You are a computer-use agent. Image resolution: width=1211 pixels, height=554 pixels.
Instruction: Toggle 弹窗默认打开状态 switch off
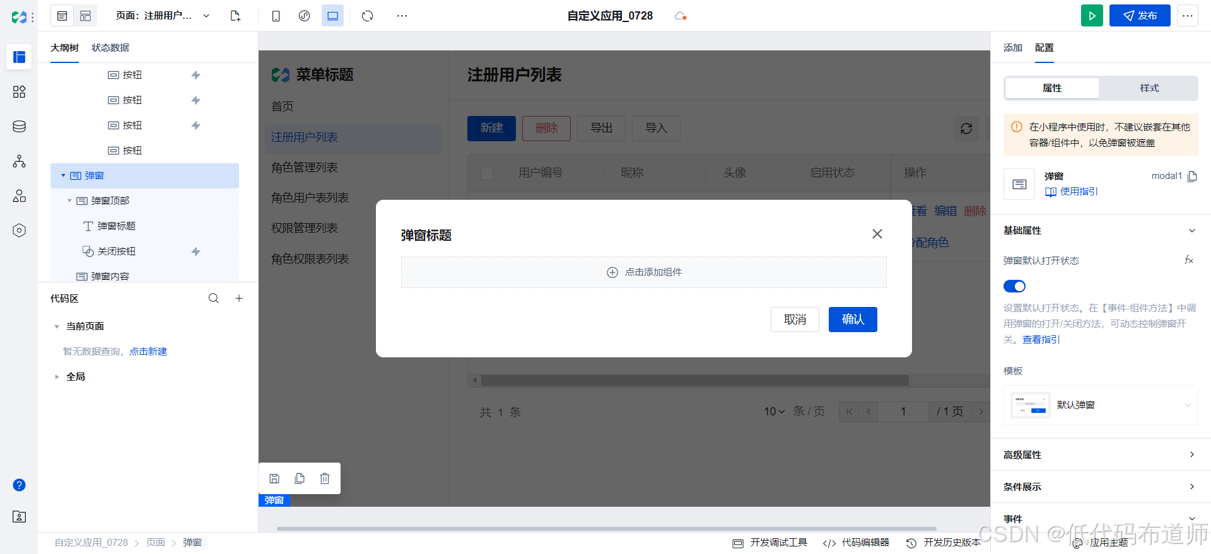pyautogui.click(x=1014, y=286)
